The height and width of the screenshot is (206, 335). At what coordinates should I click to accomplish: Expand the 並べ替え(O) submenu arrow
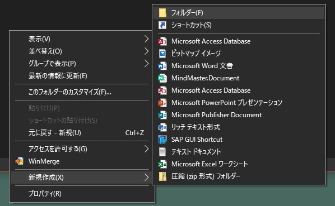[146, 51]
